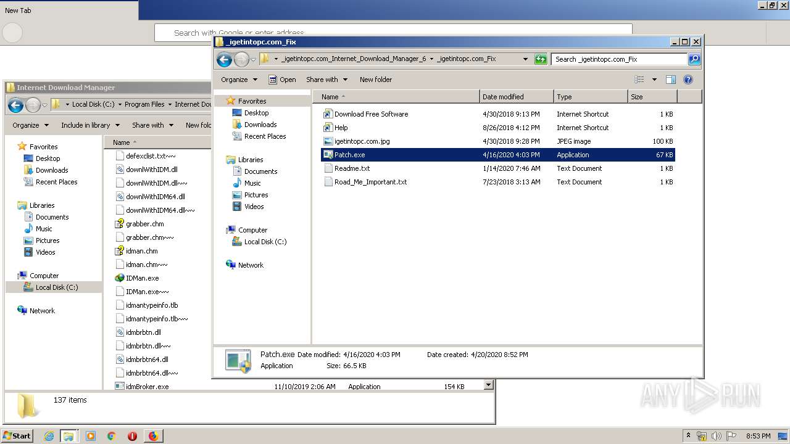Viewport: 790px width, 444px height.
Task: Open Documents library in the Fix window
Action: [x=260, y=171]
